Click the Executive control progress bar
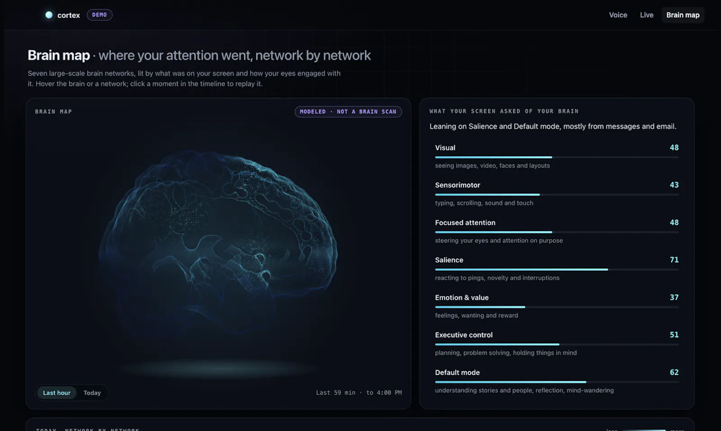 [557, 345]
